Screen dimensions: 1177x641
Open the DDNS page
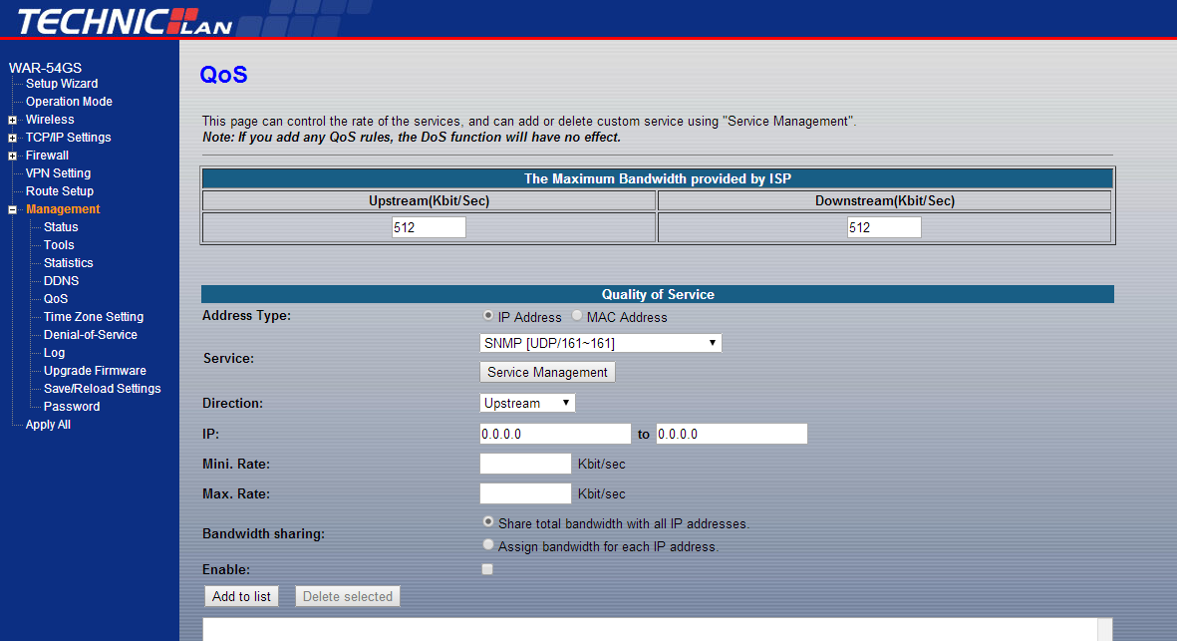tap(61, 281)
